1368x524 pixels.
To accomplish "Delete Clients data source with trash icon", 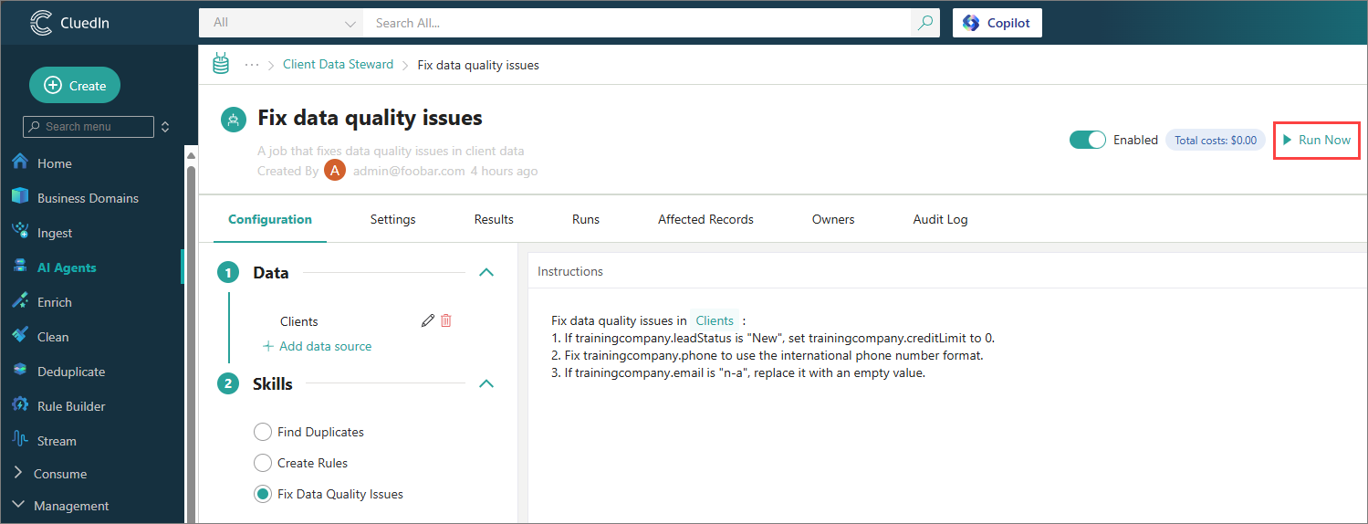I will tap(446, 320).
